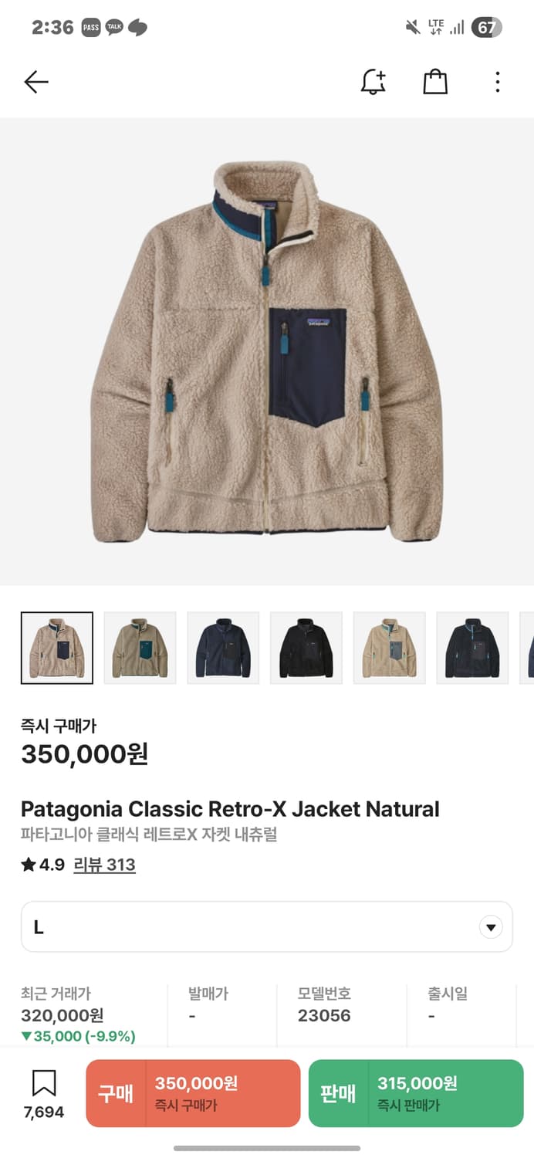Choose the black jacket thumbnail

[306, 648]
